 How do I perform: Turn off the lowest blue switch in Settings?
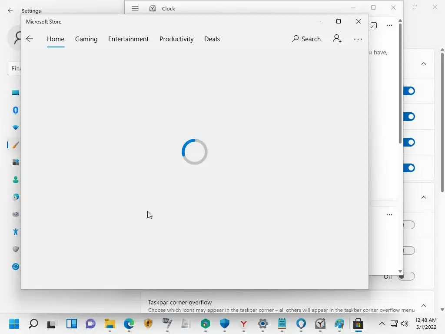pyautogui.click(x=409, y=168)
